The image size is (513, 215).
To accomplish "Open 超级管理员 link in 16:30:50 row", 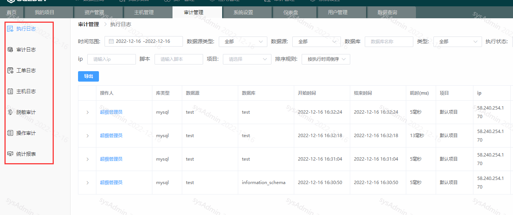I will point(111,183).
